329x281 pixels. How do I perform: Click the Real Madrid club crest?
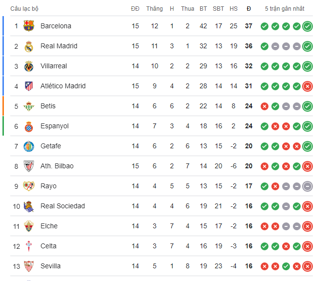29,46
